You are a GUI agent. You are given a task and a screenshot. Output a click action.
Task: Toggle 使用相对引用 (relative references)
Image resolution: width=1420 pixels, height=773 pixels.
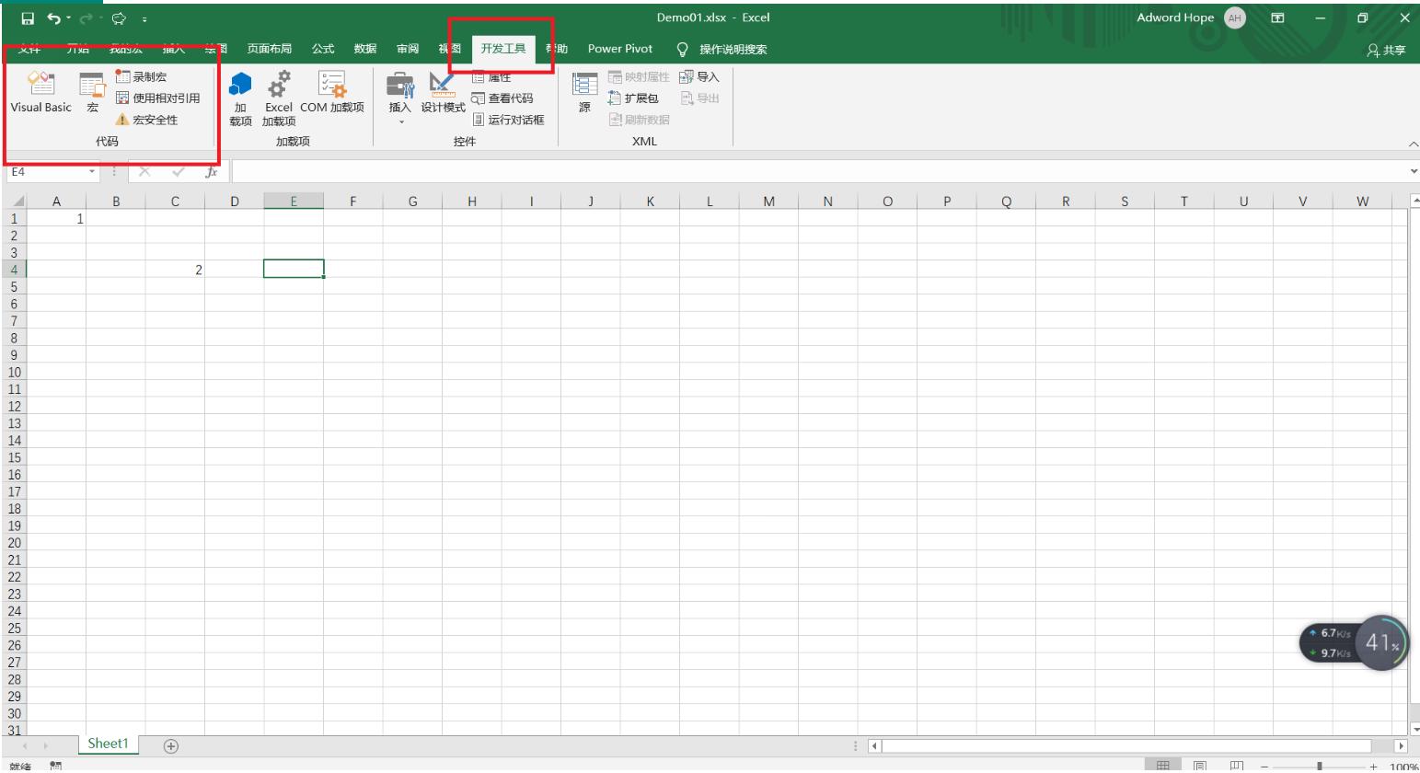tap(157, 98)
